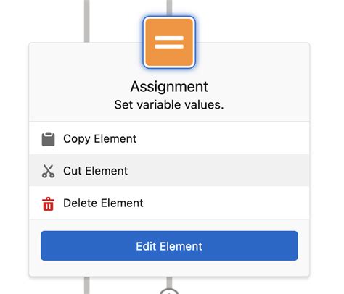Image resolution: width=344 pixels, height=294 pixels.
Task: Select the orange Assignment element icon
Action: 169,42
